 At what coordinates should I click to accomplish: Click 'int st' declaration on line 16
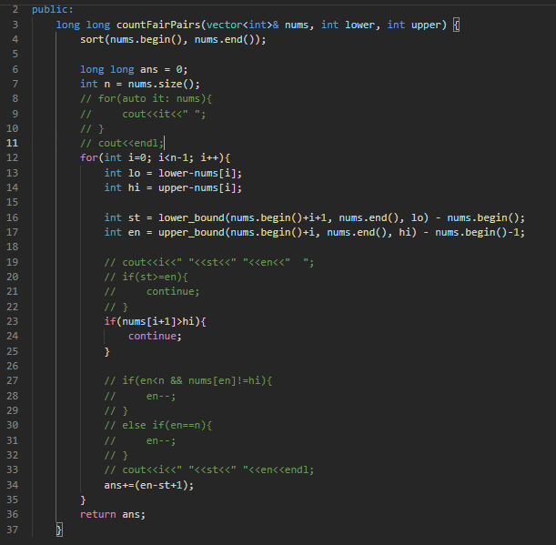(122, 217)
